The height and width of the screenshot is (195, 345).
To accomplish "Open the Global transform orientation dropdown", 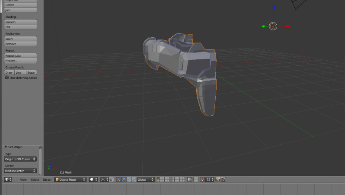I will [145, 179].
